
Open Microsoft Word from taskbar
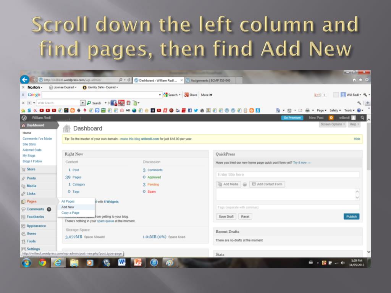coord(122,262)
